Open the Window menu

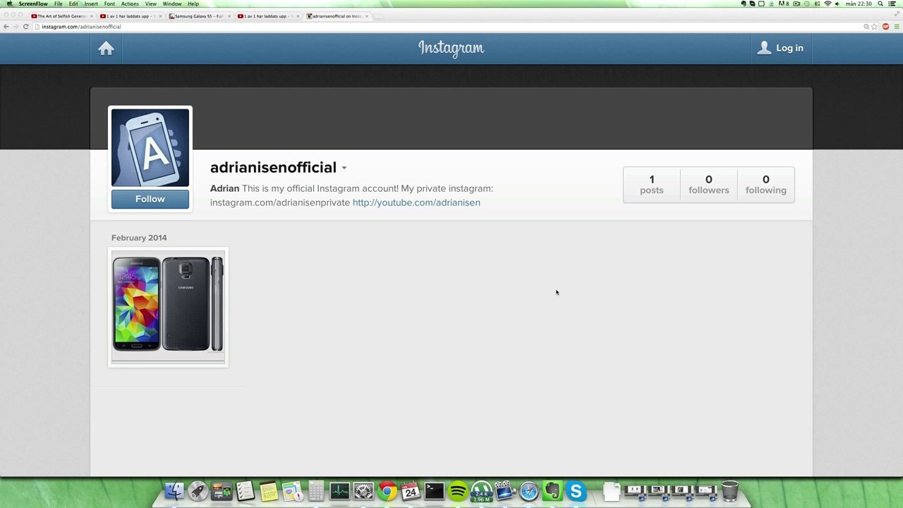[172, 4]
